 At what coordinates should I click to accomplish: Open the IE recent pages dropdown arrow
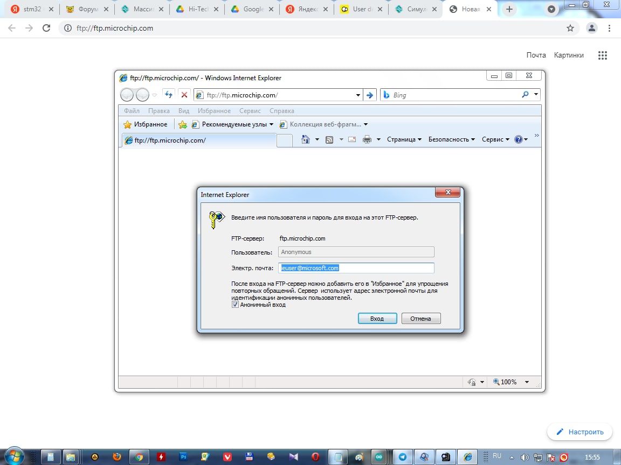click(155, 95)
